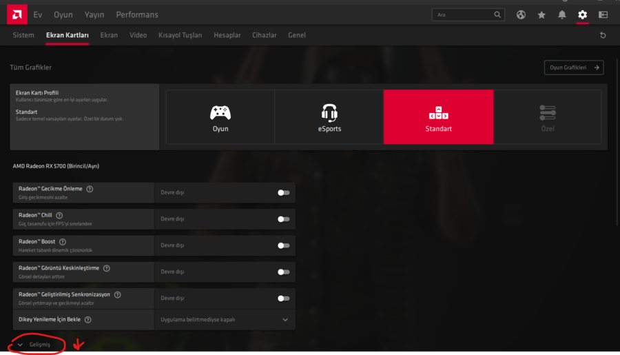620x355 pixels.
Task: Open the Performans menu
Action: coord(137,14)
